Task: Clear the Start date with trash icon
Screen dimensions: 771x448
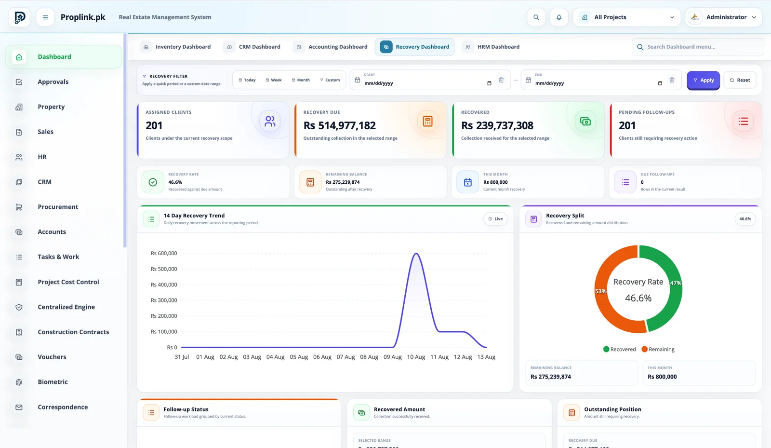Action: click(x=501, y=80)
